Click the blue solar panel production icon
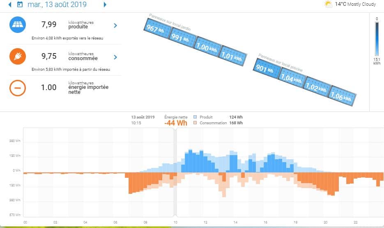The width and height of the screenshot is (384, 228). tap(17, 25)
